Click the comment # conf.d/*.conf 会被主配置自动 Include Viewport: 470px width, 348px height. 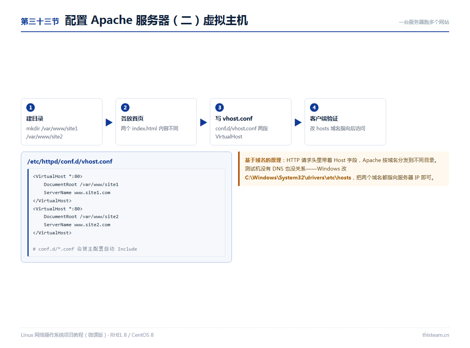[85, 249]
